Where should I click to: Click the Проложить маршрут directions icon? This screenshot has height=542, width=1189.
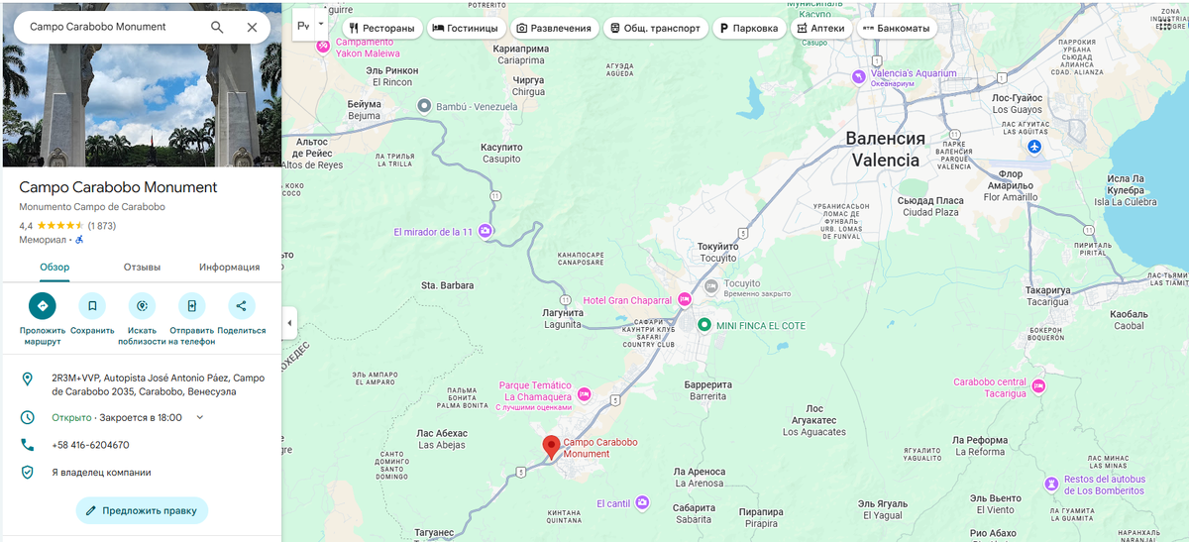coord(43,306)
